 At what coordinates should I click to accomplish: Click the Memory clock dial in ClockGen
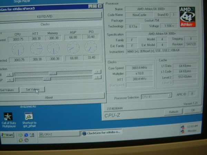[53, 48]
